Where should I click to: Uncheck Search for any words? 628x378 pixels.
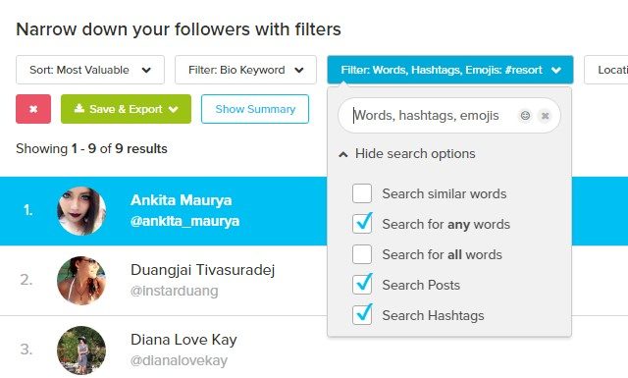[362, 224]
